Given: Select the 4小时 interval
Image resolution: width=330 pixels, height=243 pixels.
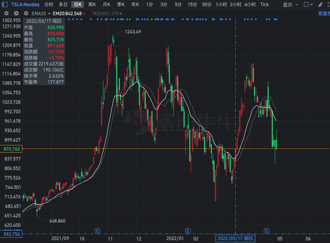Looking at the screenshot, I should pos(250,5).
